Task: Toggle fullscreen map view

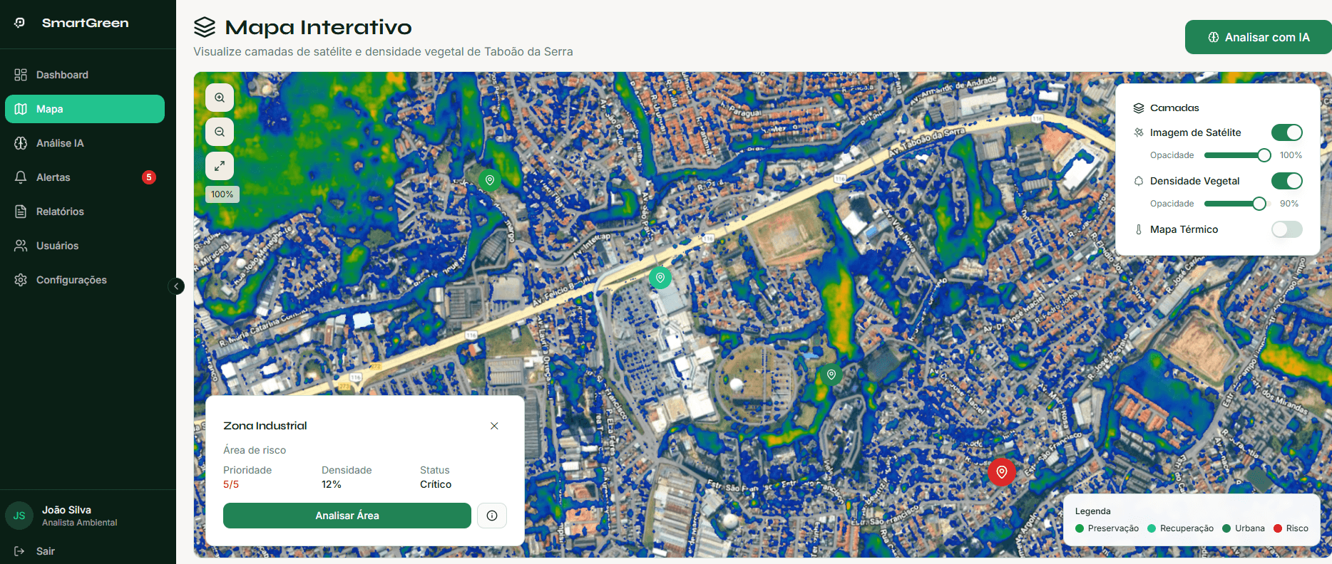Action: pyautogui.click(x=220, y=166)
